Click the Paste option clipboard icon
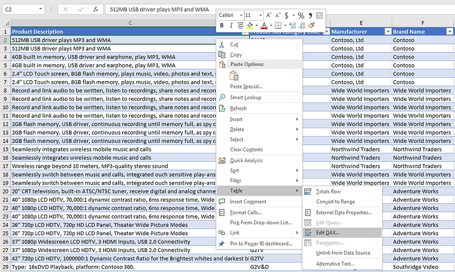 tap(234, 75)
